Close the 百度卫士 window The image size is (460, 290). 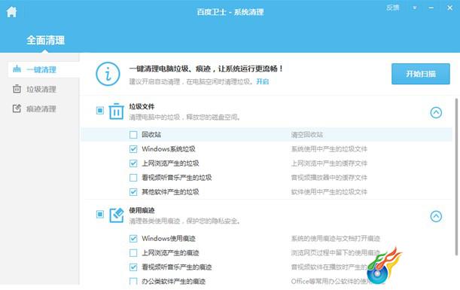(449, 8)
